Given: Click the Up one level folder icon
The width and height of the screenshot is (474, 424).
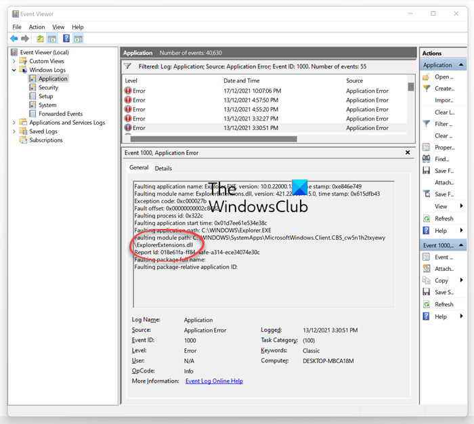Looking at the screenshot, I should [x=40, y=39].
